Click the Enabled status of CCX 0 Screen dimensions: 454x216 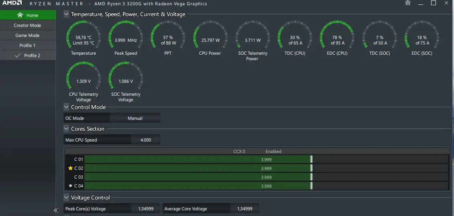(273, 151)
